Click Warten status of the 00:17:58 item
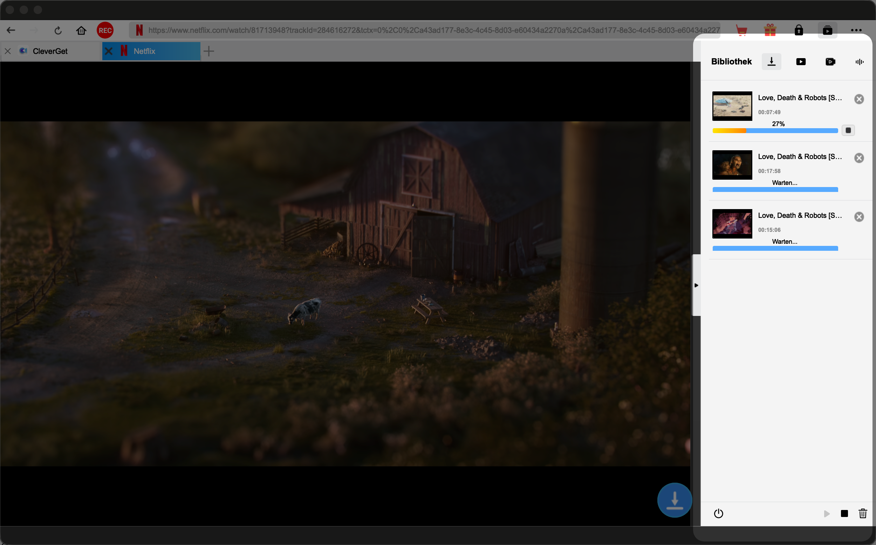Viewport: 876px width, 545px height. pyautogui.click(x=785, y=183)
